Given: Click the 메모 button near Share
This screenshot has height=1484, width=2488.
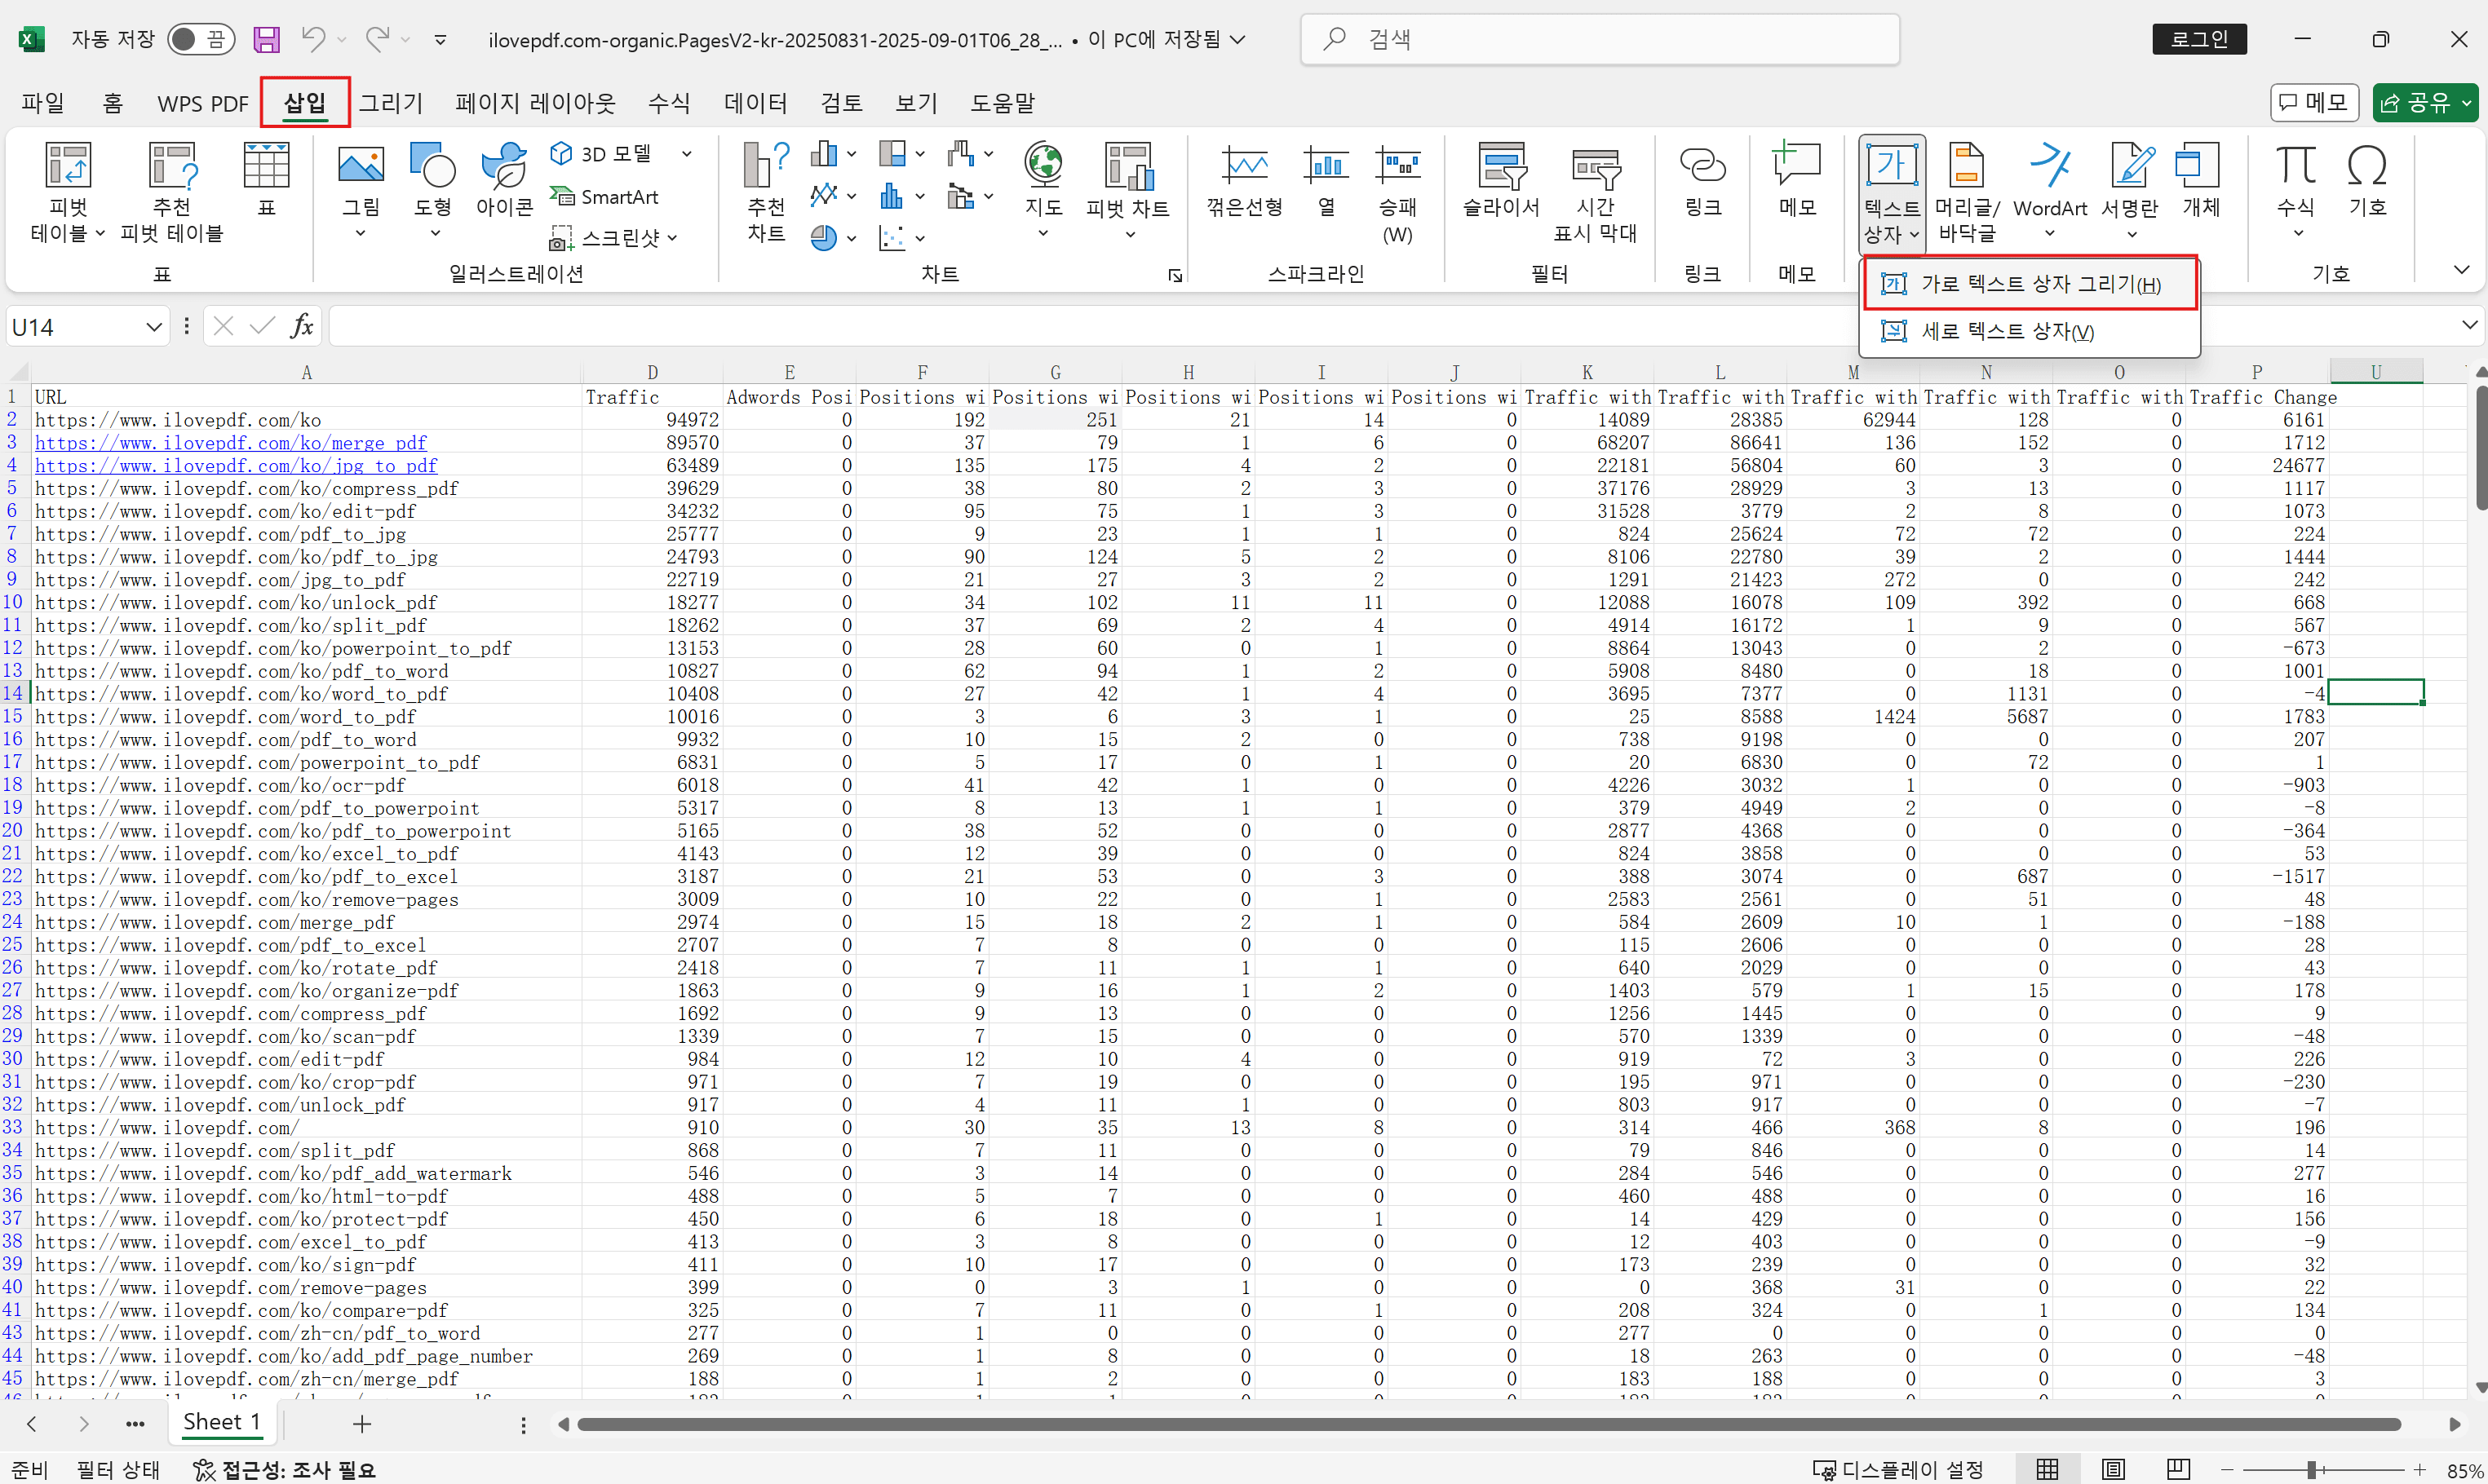Looking at the screenshot, I should pyautogui.click(x=2314, y=102).
